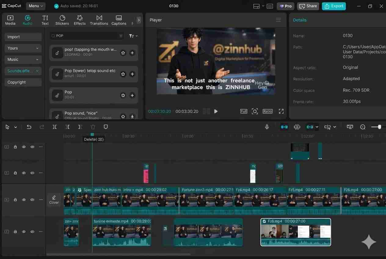Lock the topmost timeline track
386x259 pixels.
point(15,147)
